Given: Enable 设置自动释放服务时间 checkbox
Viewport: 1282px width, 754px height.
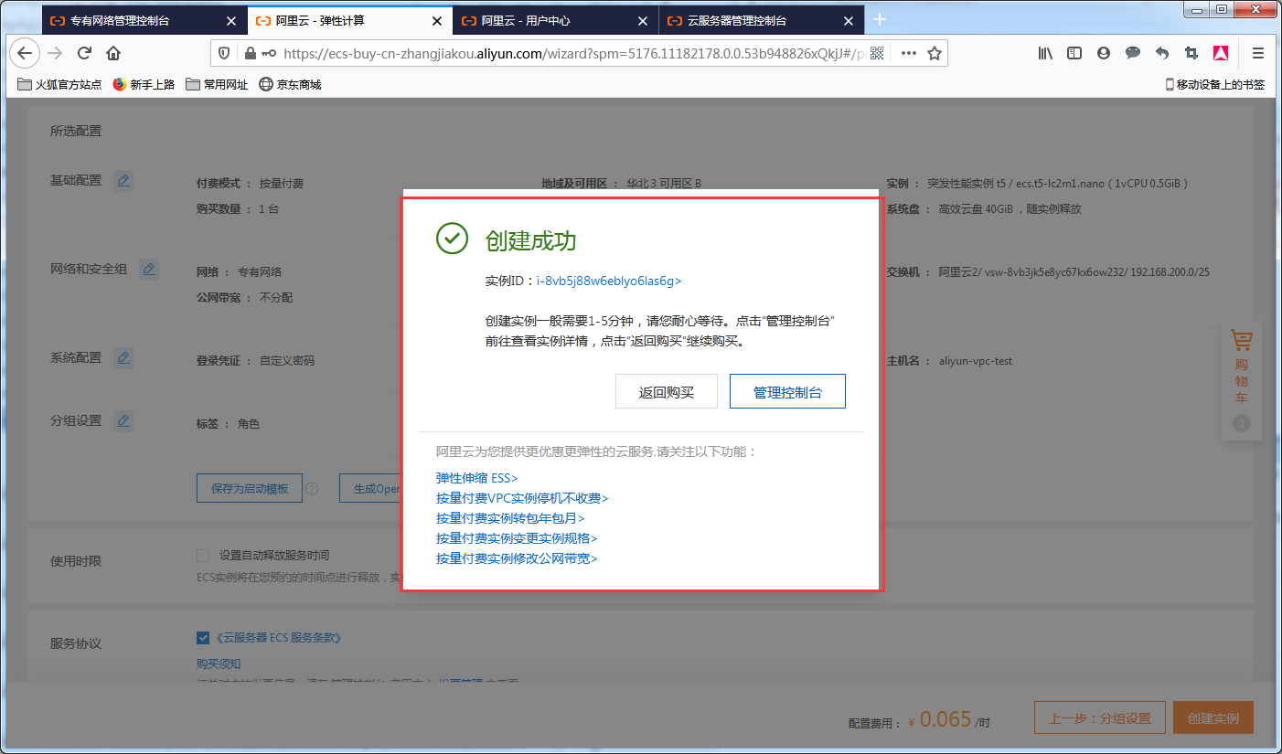Looking at the screenshot, I should click(203, 554).
